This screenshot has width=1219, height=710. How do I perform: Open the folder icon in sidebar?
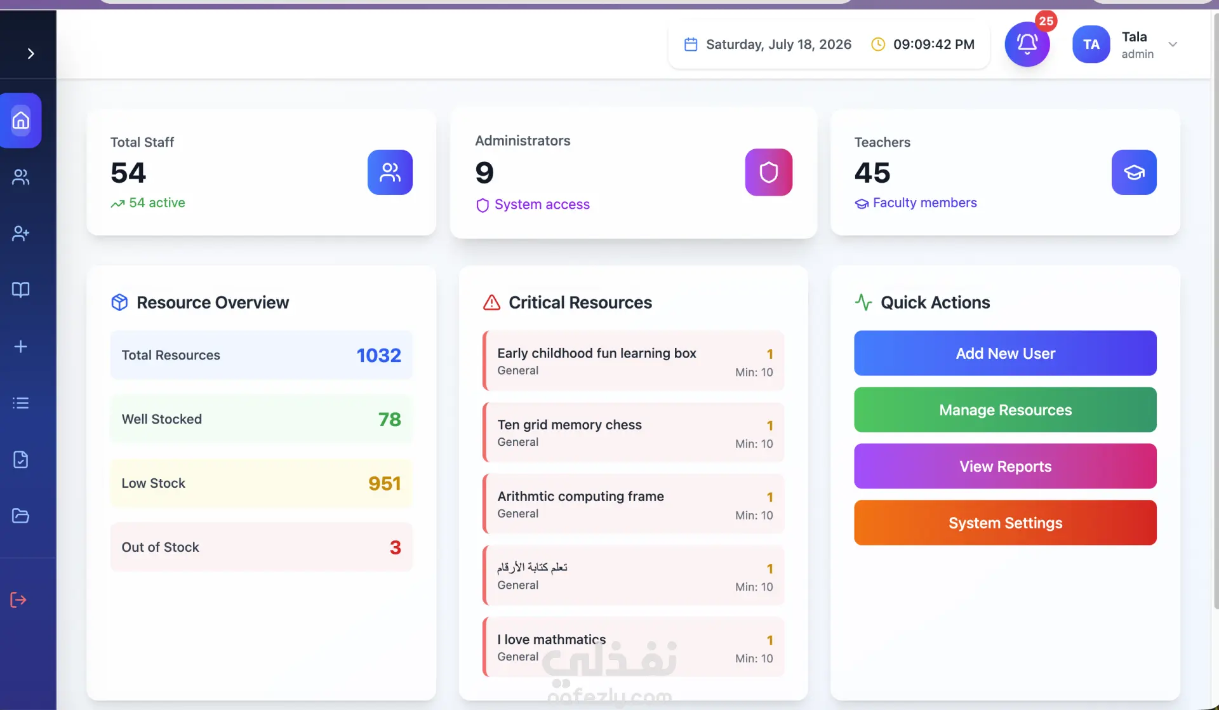click(21, 516)
